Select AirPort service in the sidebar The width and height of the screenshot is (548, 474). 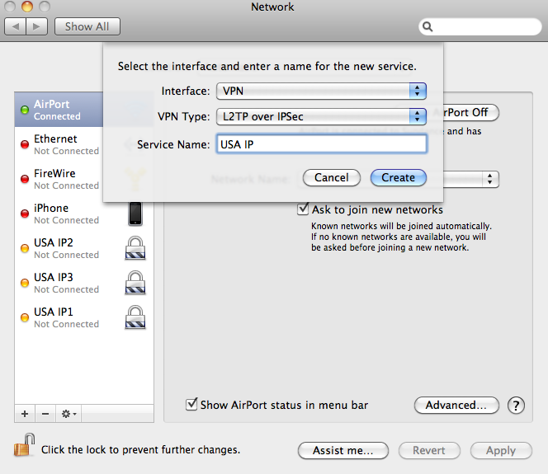click(x=59, y=110)
